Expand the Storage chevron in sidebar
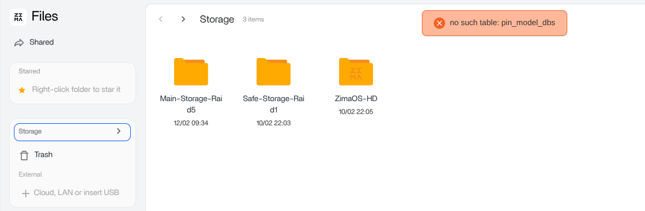This screenshot has height=211, width=645. tap(118, 131)
